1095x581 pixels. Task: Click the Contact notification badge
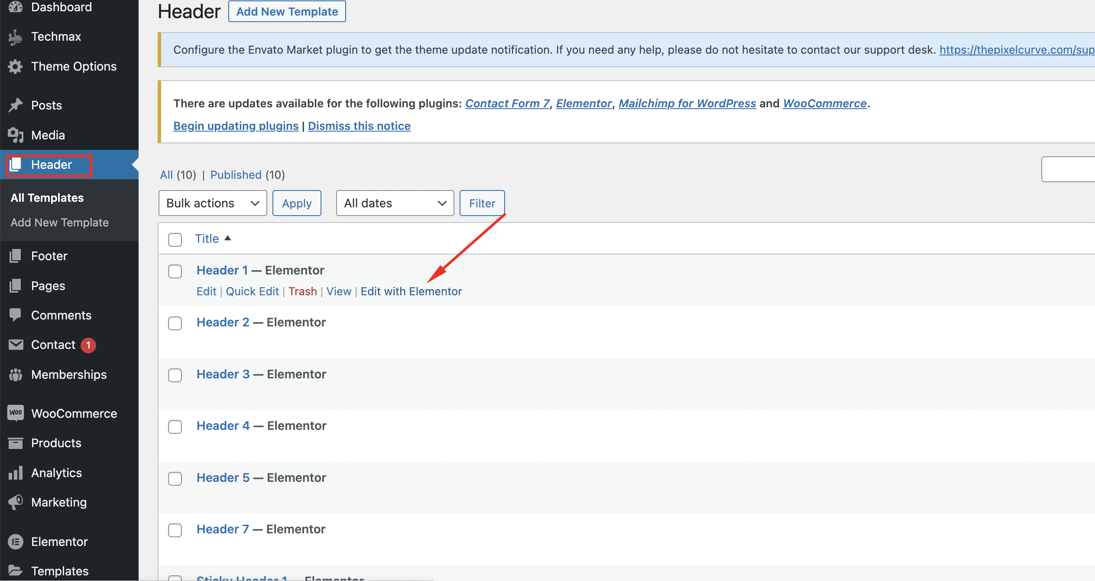pos(88,345)
